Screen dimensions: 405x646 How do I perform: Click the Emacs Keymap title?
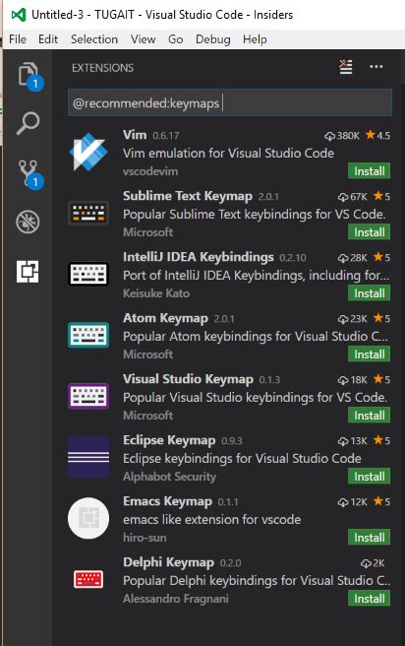point(167,501)
